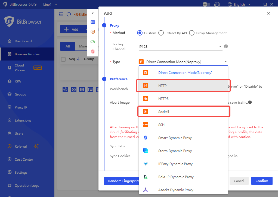
Task: Choose Direct Connection Mode(Noproxy) option
Action: tap(183, 72)
